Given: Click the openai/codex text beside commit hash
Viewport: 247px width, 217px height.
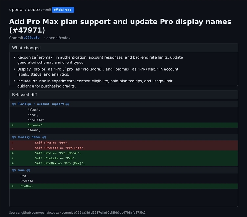Looking at the screenshot, I should tap(58, 38).
